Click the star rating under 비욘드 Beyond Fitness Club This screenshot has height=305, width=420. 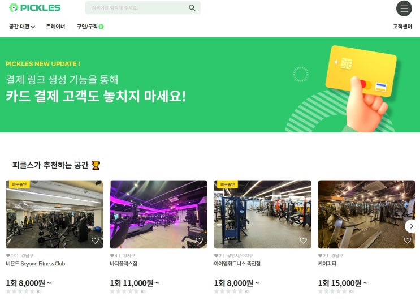pos(20,291)
